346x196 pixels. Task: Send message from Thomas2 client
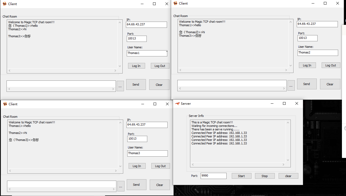(x=307, y=84)
